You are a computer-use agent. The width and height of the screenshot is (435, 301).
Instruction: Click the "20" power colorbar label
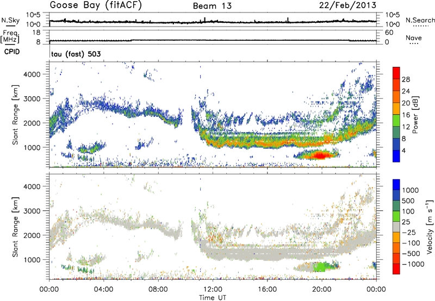tap(406, 103)
